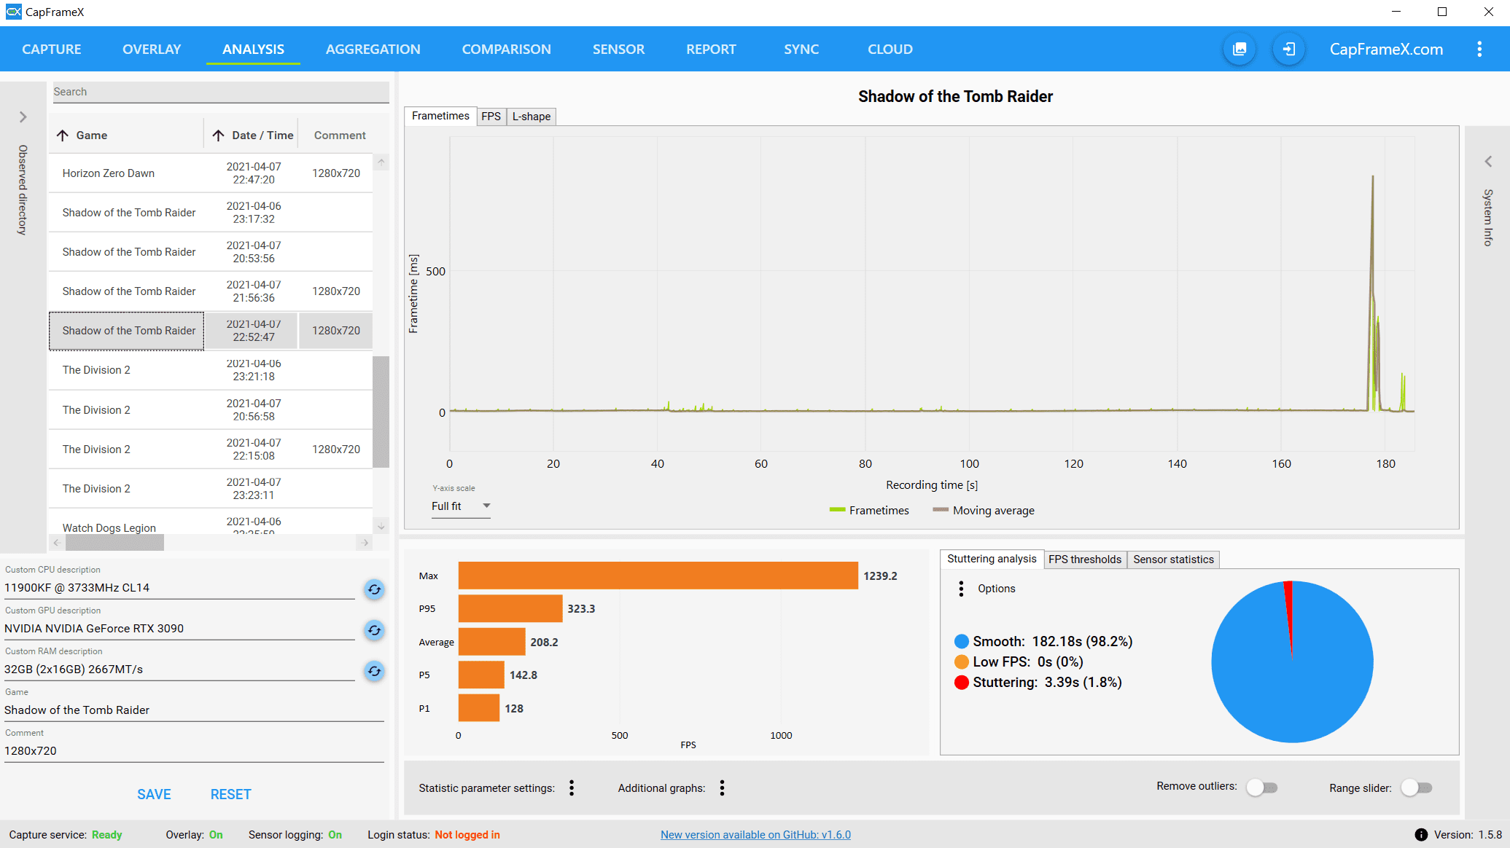
Task: Open the FPS thresholds tab
Action: pyautogui.click(x=1084, y=560)
